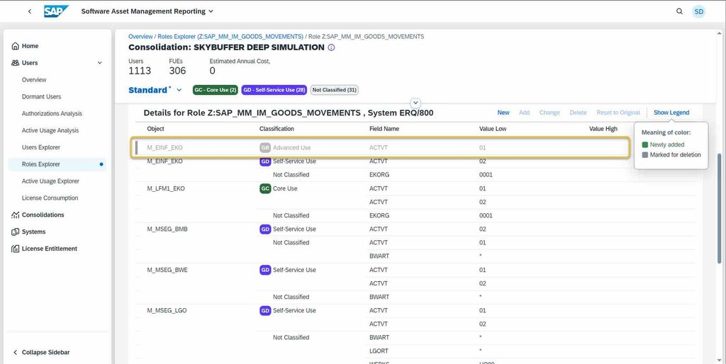This screenshot has height=364, width=726.
Task: Click the SAP logo
Action: tap(56, 11)
